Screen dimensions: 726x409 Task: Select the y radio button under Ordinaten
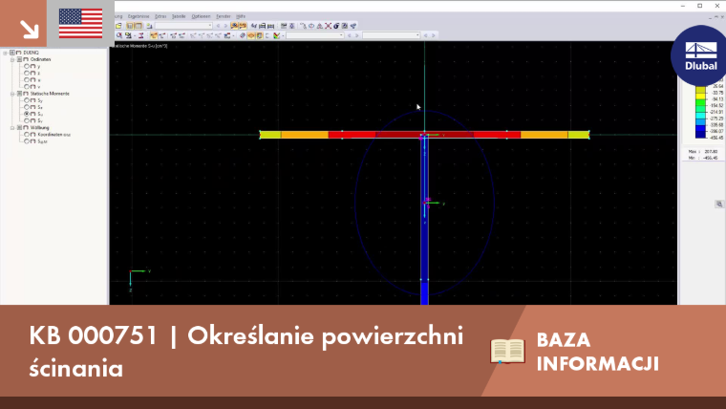coord(27,66)
